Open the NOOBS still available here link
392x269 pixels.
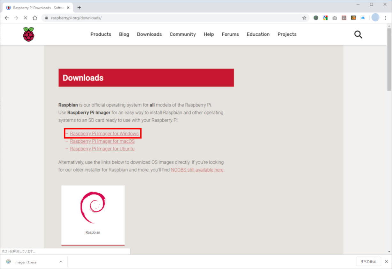click(197, 170)
